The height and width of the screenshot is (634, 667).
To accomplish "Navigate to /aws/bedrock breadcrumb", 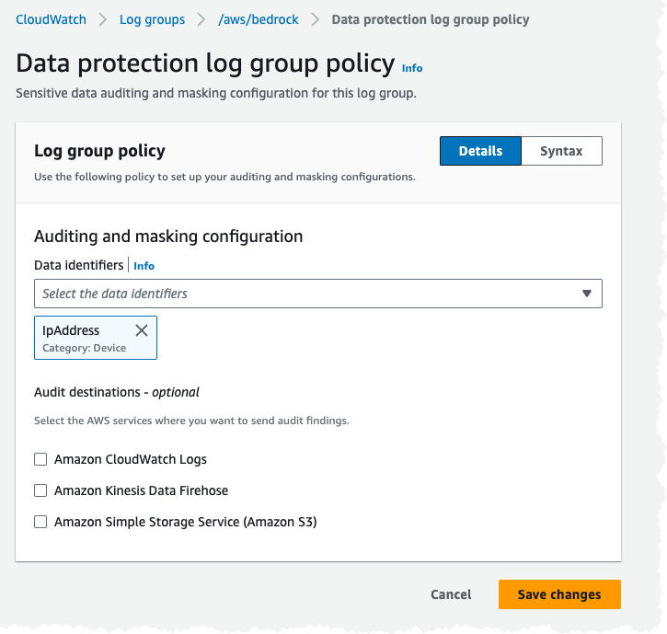I will point(259,19).
